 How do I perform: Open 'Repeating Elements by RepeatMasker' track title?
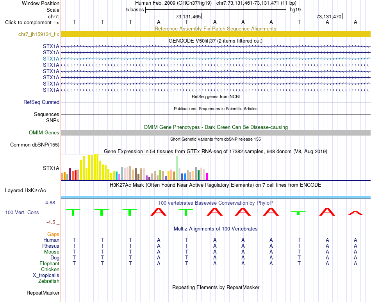pyautogui.click(x=216, y=287)
